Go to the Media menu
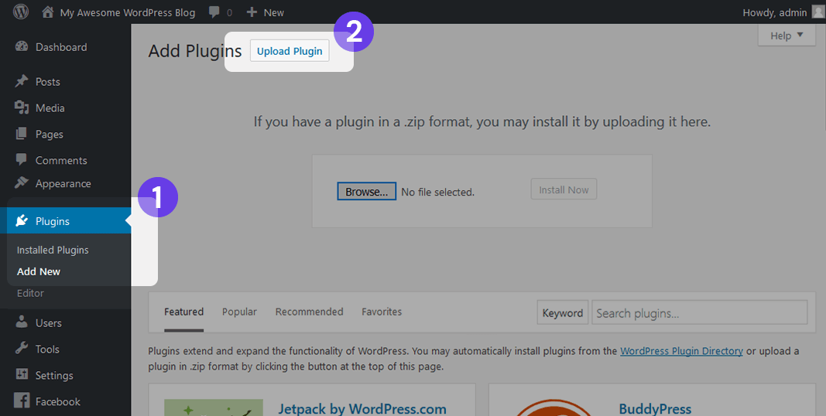 coord(50,107)
